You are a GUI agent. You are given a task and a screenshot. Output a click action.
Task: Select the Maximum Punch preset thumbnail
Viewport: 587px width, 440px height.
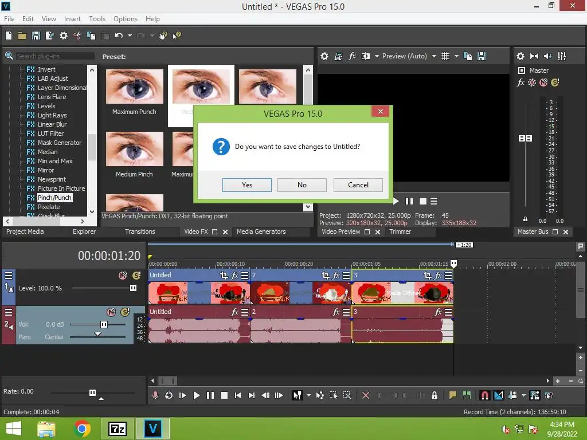coord(134,87)
